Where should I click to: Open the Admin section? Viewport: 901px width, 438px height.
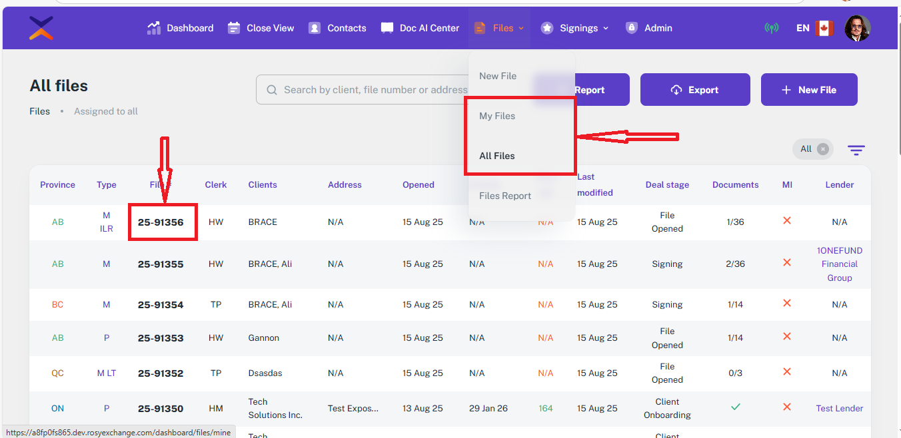648,28
